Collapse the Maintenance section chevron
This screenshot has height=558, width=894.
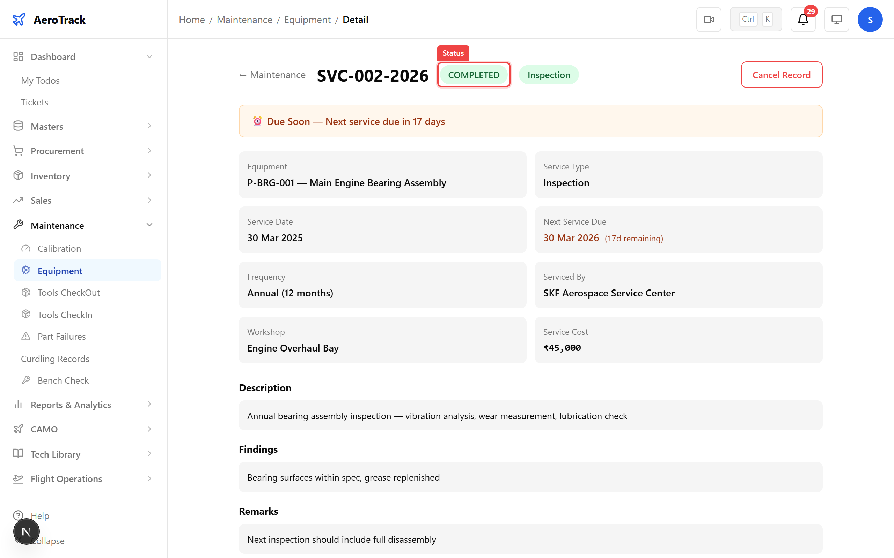tap(149, 224)
